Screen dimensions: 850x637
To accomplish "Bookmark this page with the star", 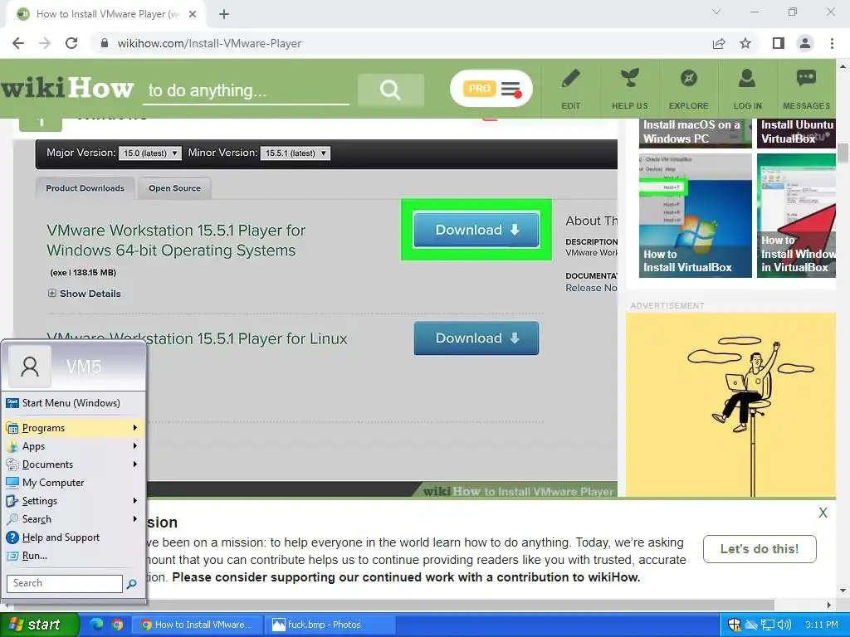I will tap(745, 43).
